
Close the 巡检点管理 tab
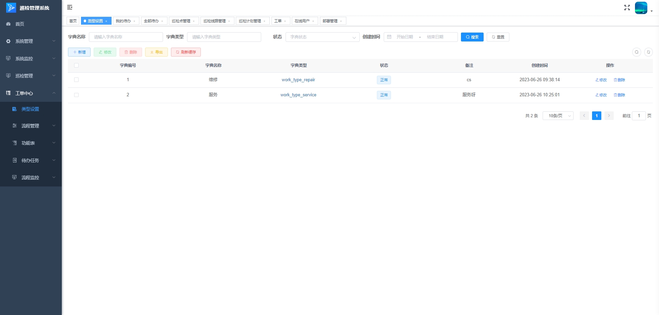(194, 21)
